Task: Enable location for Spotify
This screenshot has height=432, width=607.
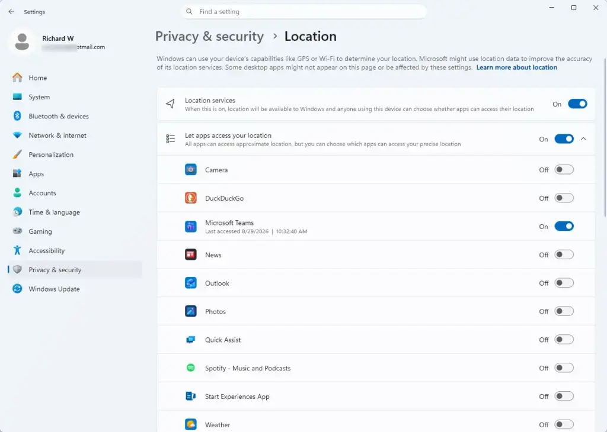Action: (x=564, y=368)
